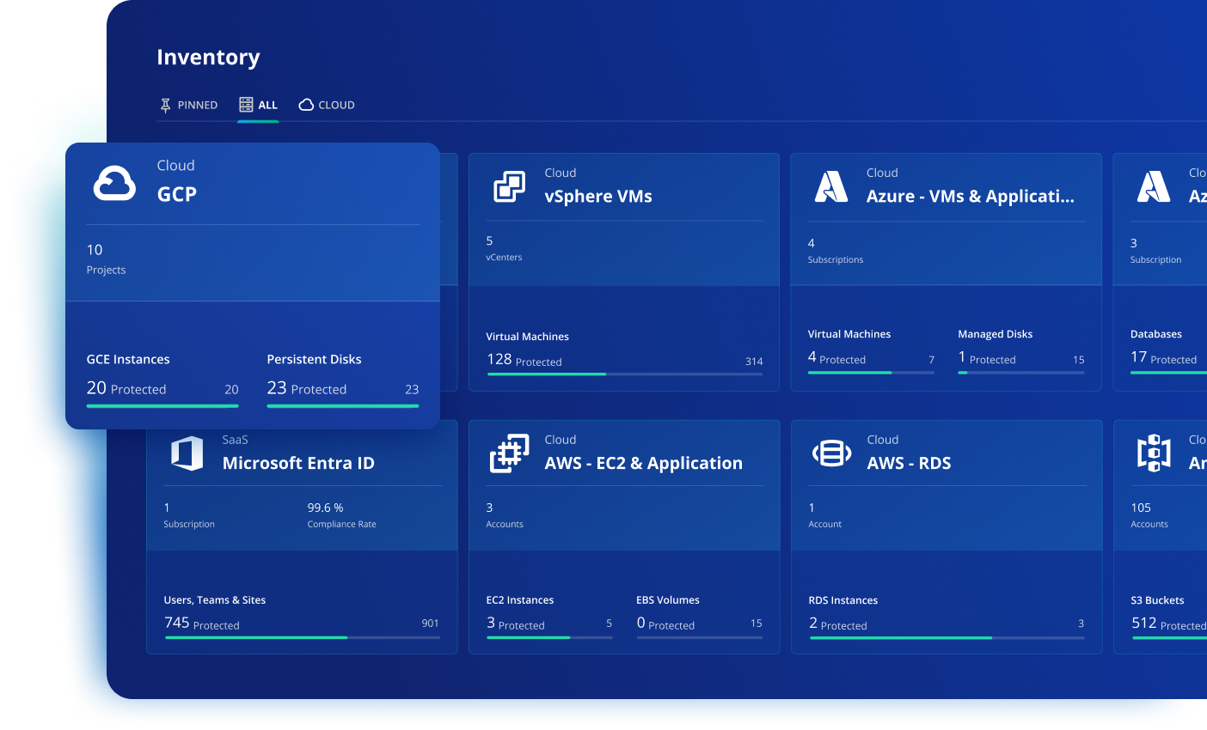Click the Azure icon on VMs & Applications card
Image resolution: width=1207 pixels, height=730 pixels.
[x=831, y=186]
